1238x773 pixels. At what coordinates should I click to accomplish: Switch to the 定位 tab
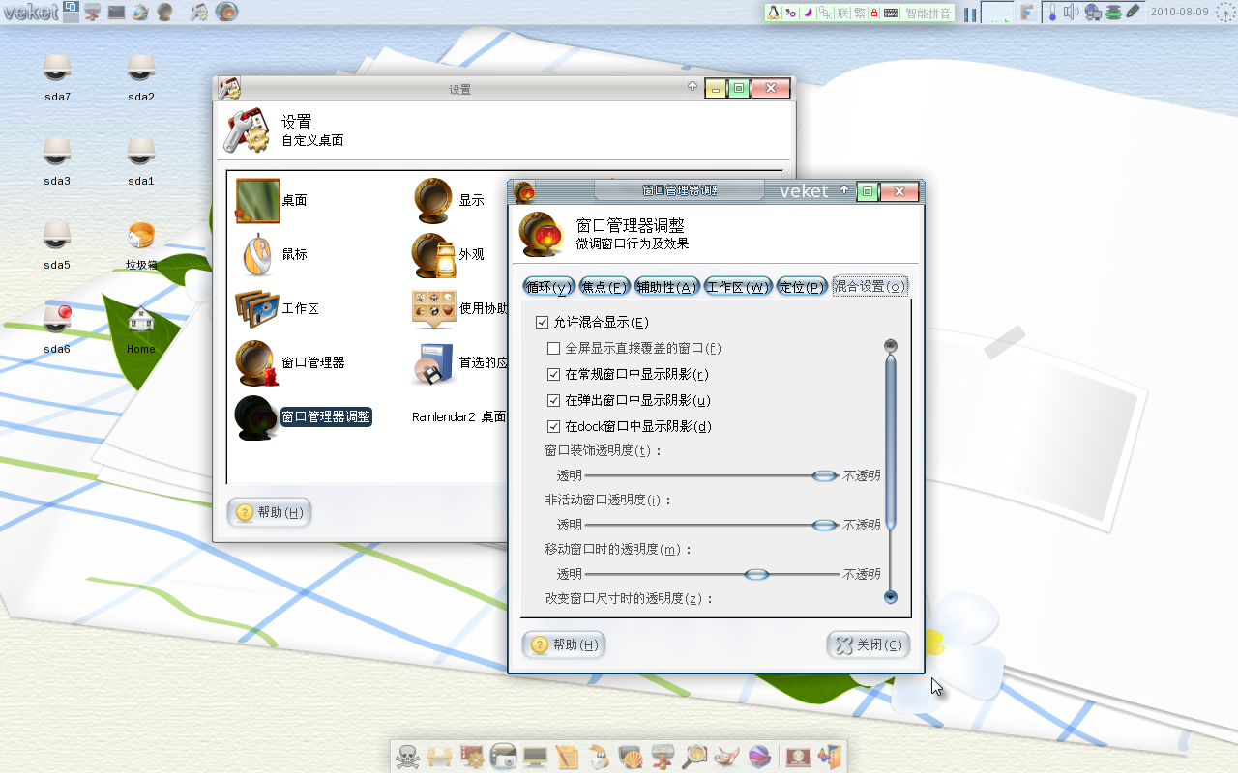(803, 286)
